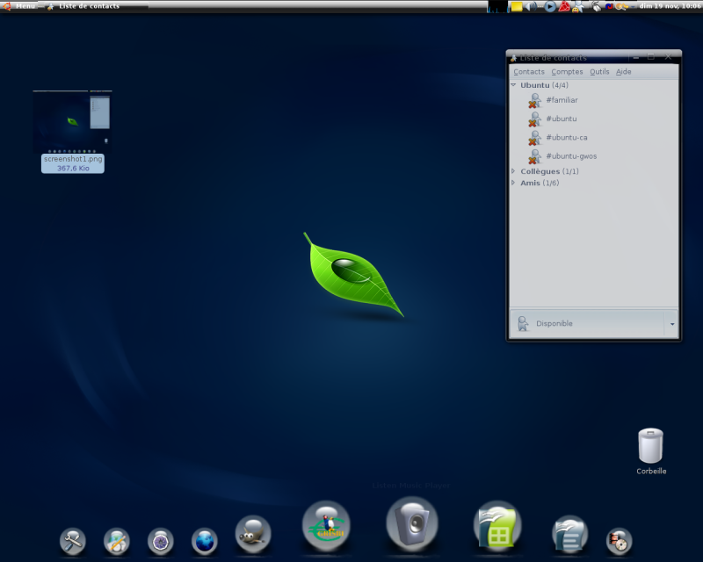This screenshot has width=703, height=562.
Task: Launch GIMP from the dock
Action: pos(253,534)
